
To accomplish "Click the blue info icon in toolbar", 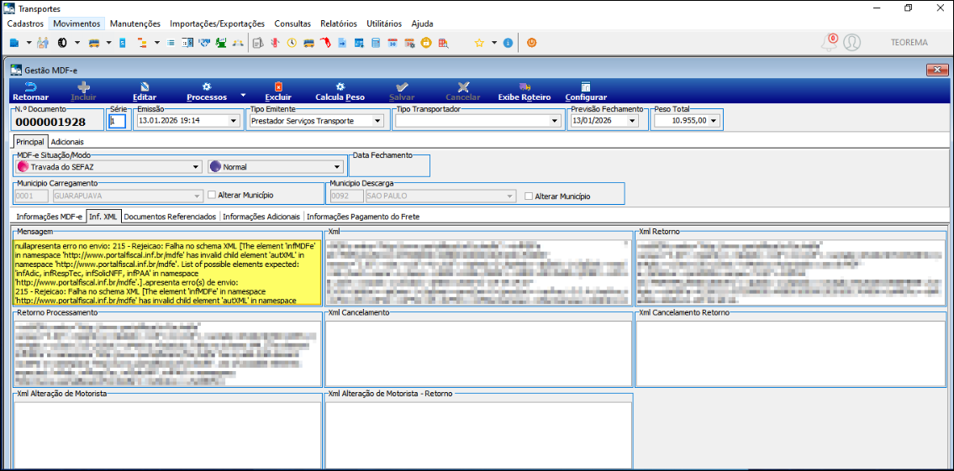I will [508, 42].
